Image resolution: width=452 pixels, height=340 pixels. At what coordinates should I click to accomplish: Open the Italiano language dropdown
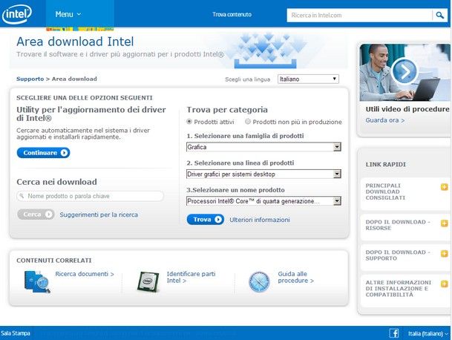(x=308, y=79)
